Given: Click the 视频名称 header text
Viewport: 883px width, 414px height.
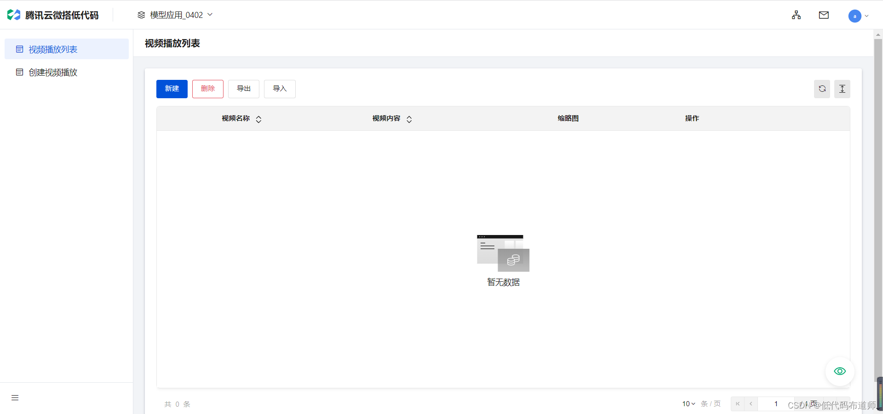Looking at the screenshot, I should [x=235, y=118].
